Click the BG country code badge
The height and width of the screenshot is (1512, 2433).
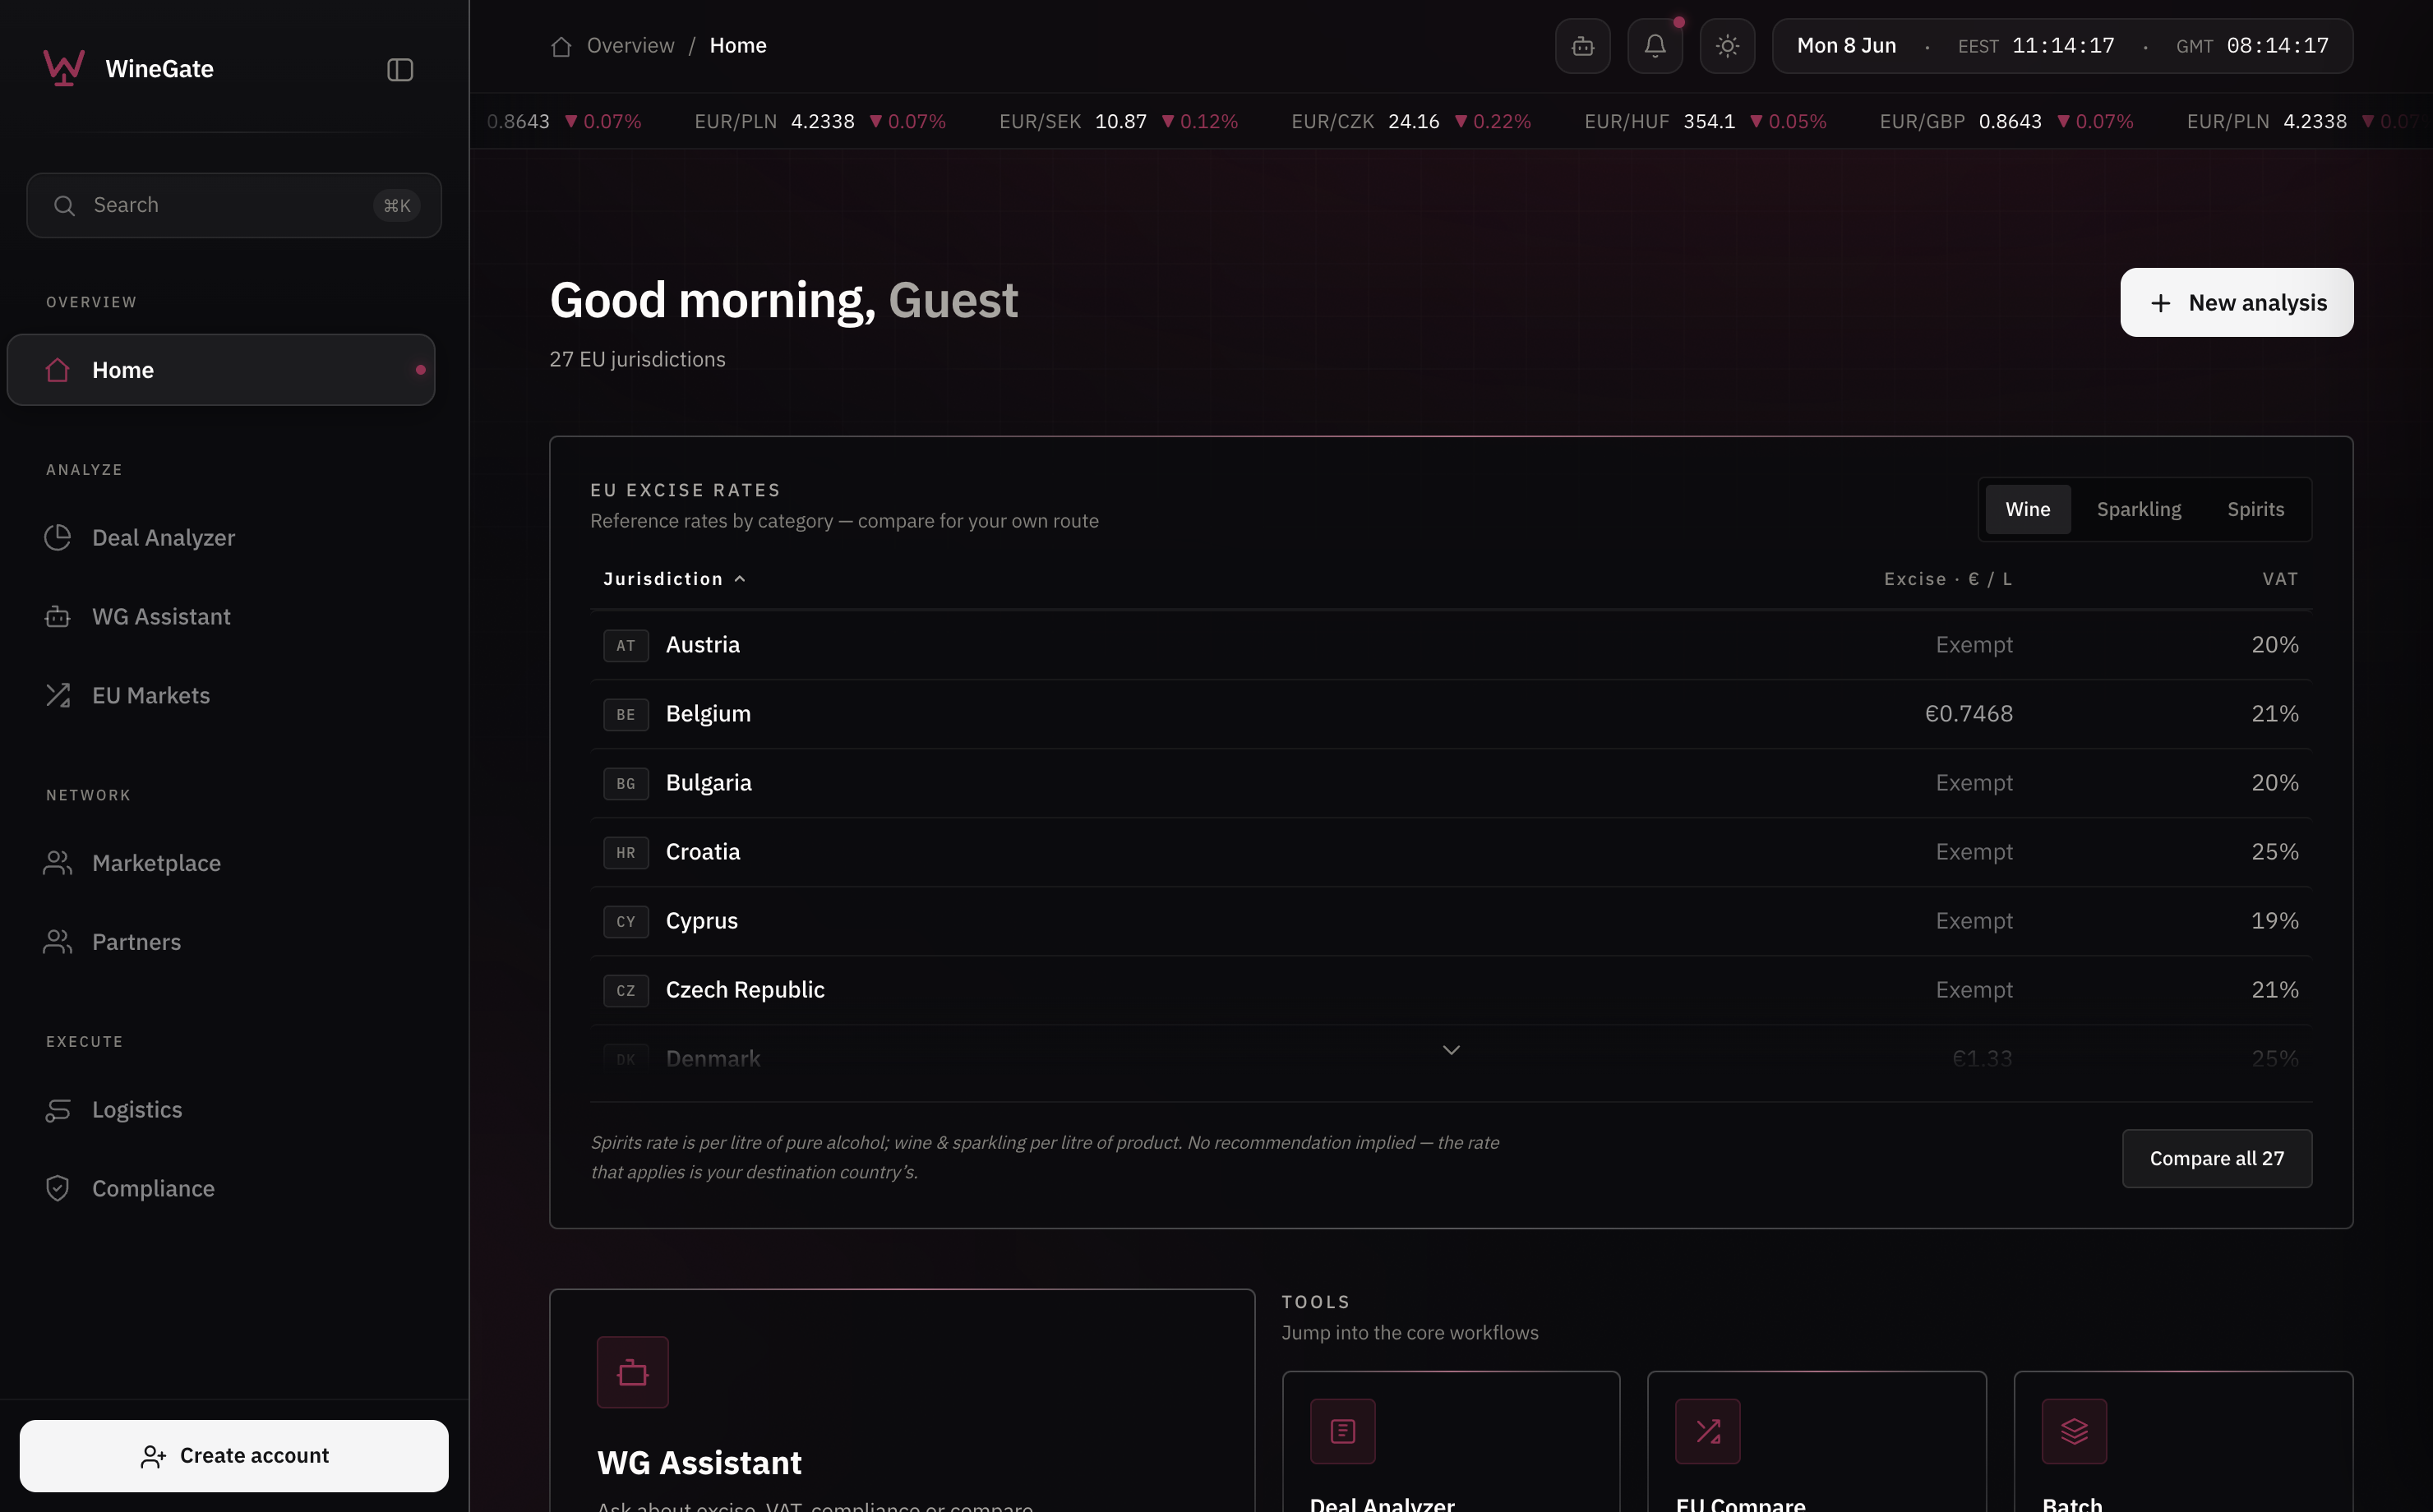(x=626, y=784)
